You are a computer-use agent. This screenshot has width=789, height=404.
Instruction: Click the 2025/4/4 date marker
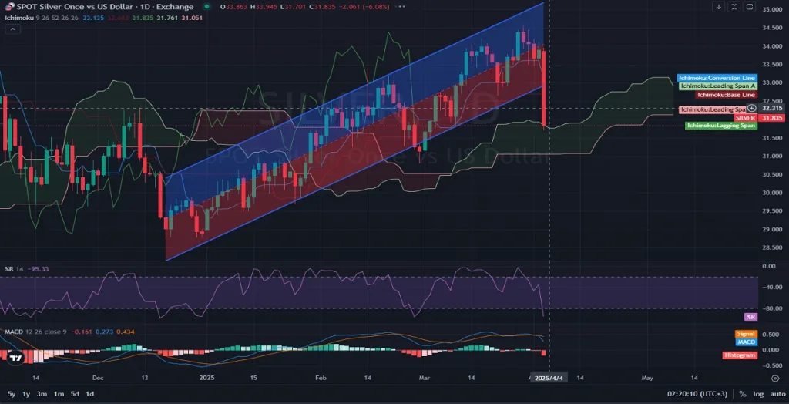549,378
